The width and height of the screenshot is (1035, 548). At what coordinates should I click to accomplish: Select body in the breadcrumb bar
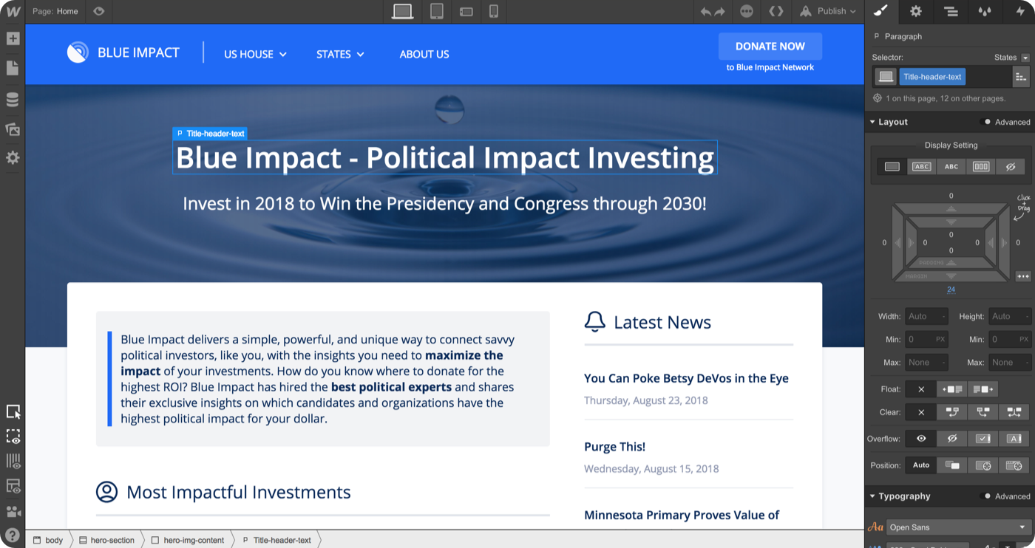click(x=49, y=540)
